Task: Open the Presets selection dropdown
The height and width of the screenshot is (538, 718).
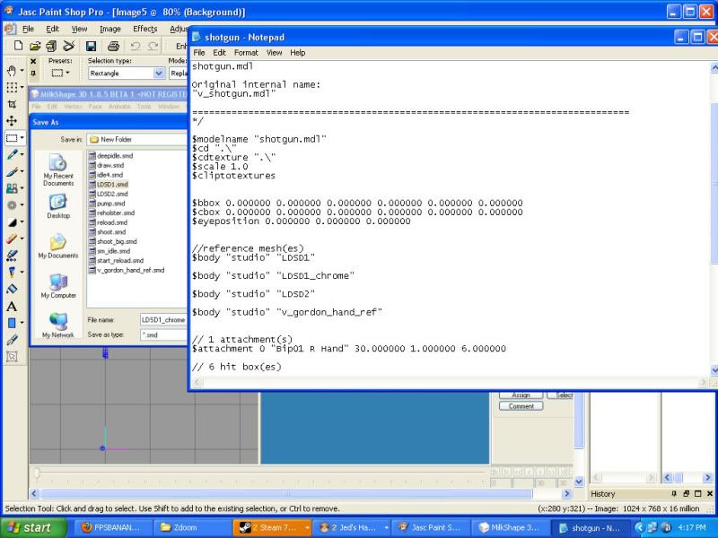Action: tap(60, 73)
